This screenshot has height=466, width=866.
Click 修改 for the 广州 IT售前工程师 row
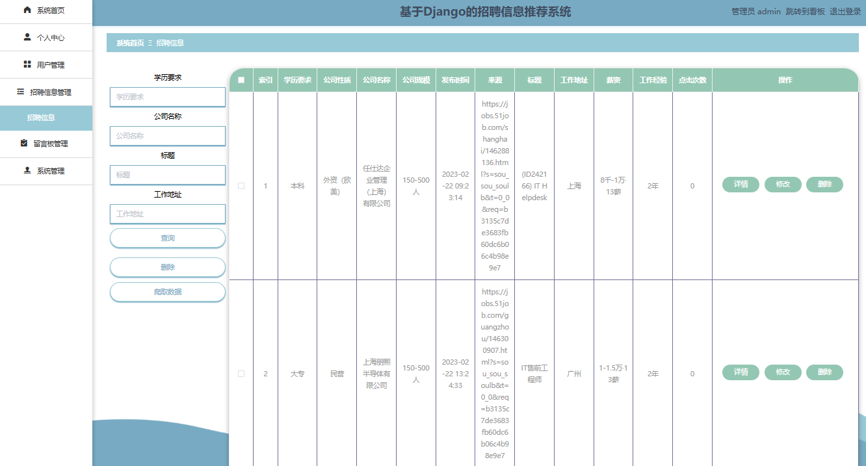click(783, 372)
